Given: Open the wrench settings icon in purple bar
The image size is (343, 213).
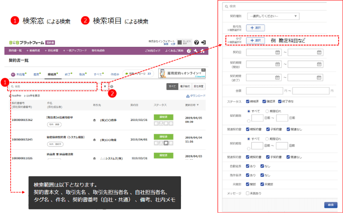Looking at the screenshot, I should (x=196, y=51).
